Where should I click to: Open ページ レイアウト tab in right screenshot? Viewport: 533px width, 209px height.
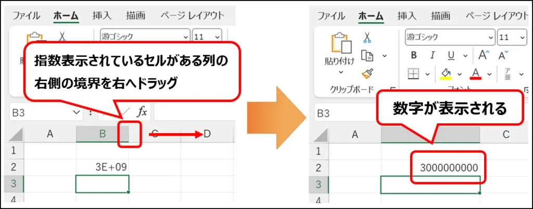click(x=497, y=15)
